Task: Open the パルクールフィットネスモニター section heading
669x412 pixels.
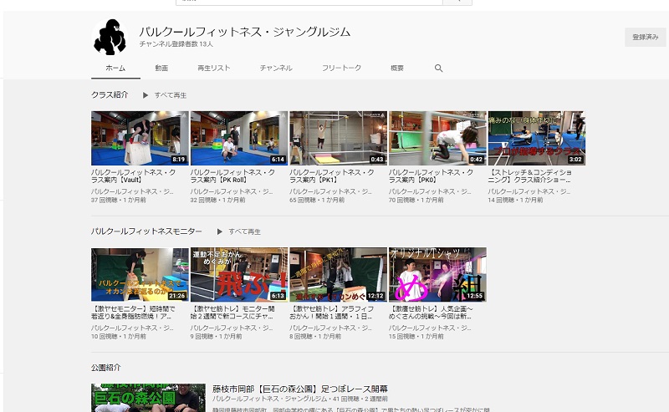Action: (x=146, y=231)
